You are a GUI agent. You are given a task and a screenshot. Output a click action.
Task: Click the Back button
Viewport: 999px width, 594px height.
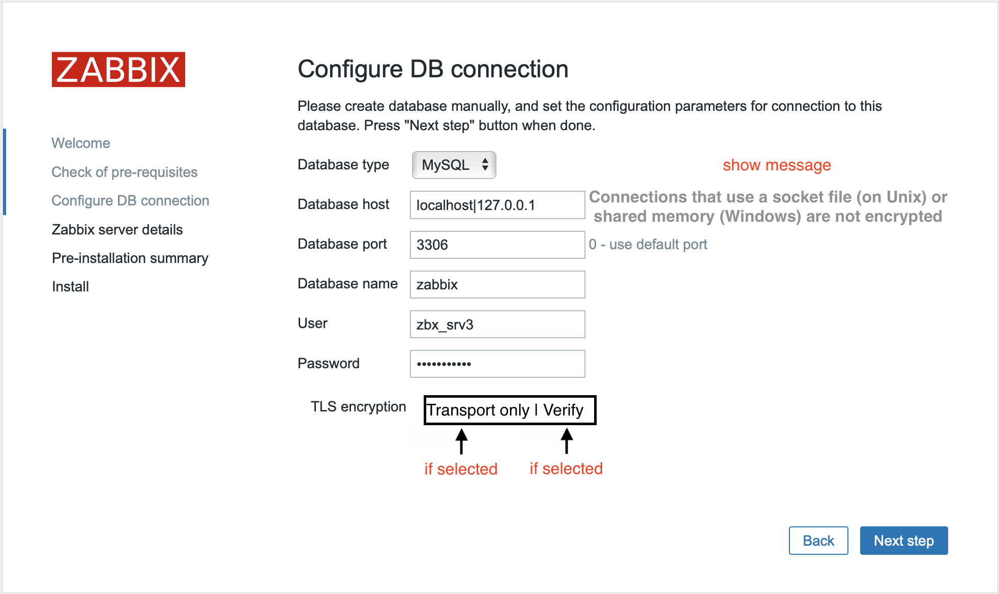coord(818,541)
